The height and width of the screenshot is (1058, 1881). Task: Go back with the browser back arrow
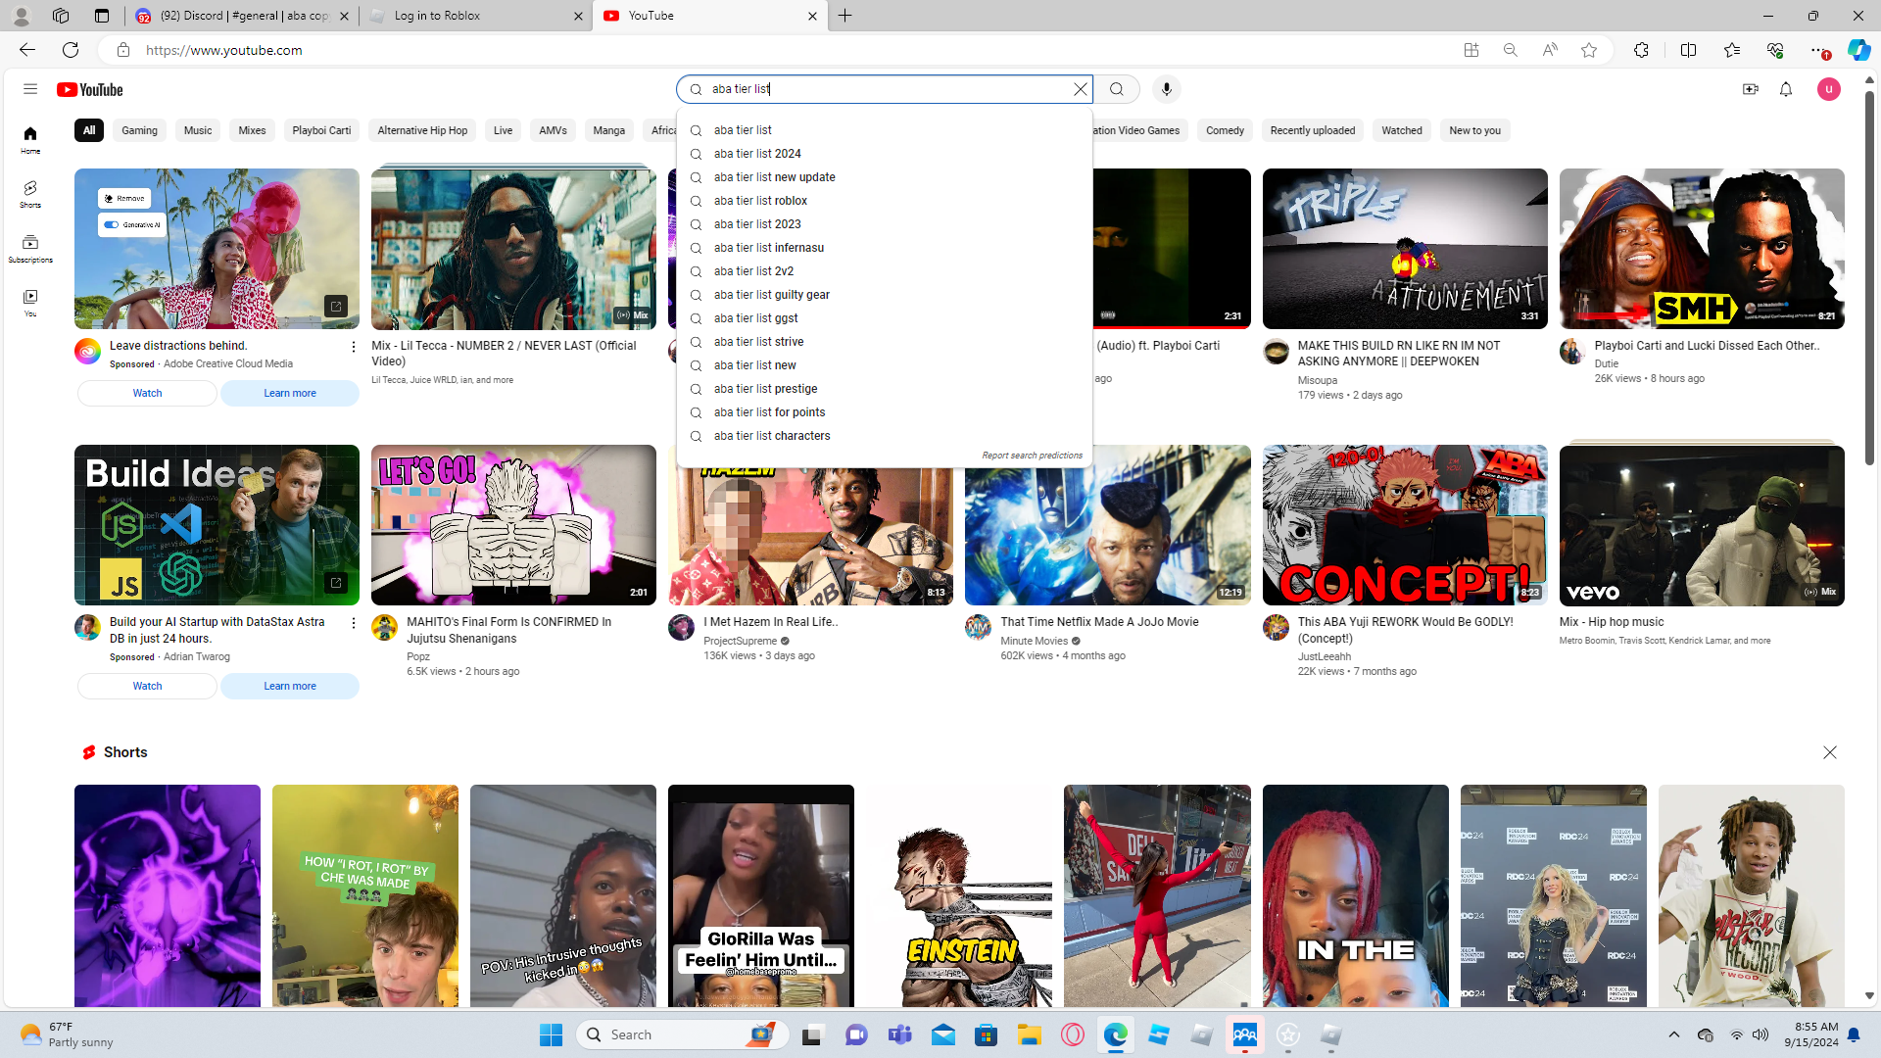(x=26, y=50)
